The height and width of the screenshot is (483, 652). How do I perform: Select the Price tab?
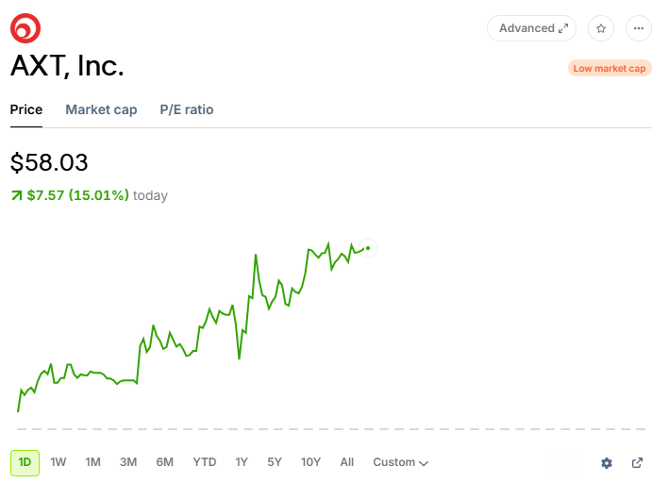(x=26, y=109)
